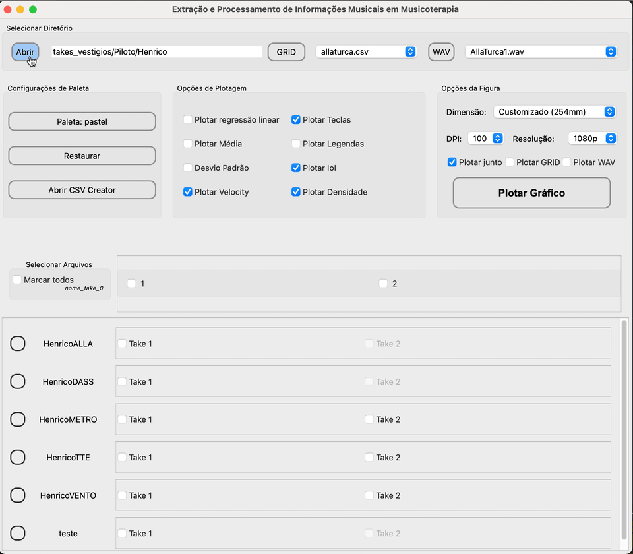Open the Resolução 1080p dropdown

[x=592, y=138]
